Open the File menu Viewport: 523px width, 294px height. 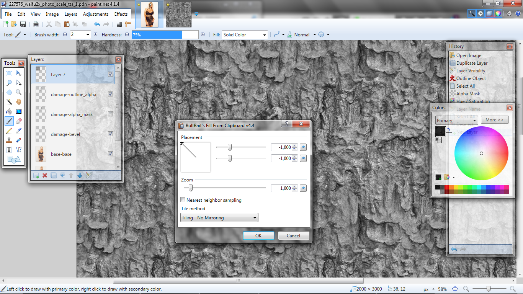[8, 14]
